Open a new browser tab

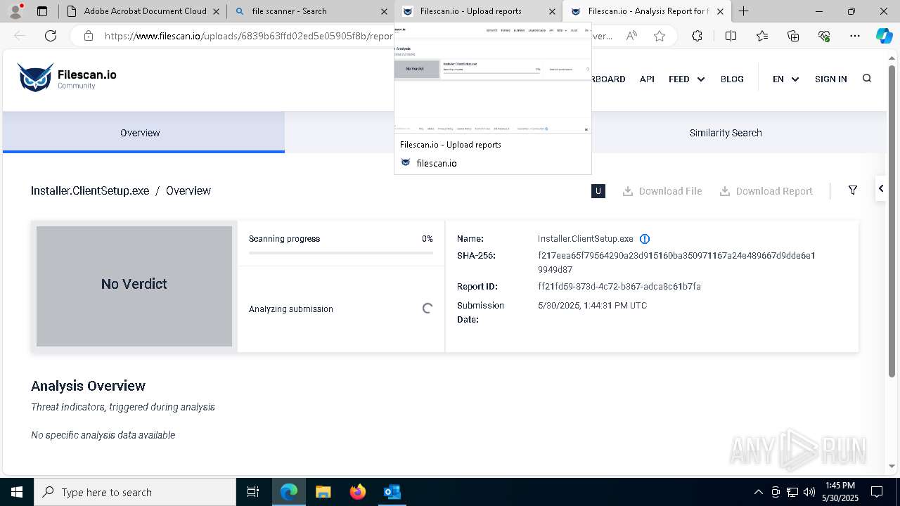(x=743, y=11)
